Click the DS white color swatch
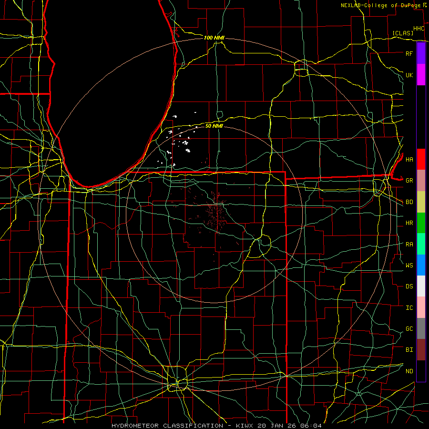The height and width of the screenshot is (429, 429). pyautogui.click(x=421, y=286)
